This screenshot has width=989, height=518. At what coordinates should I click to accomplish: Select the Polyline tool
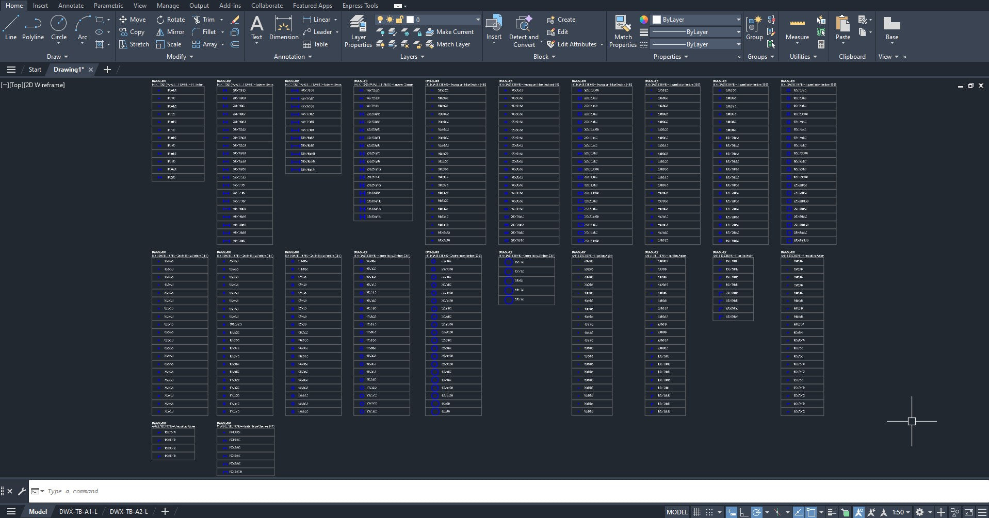pyautogui.click(x=33, y=28)
